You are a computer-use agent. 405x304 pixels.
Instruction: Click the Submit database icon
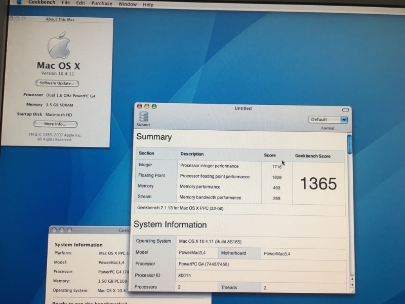[x=144, y=117]
